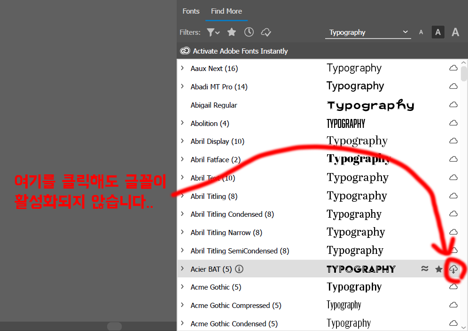Click the font list scrollbar thumb

463,74
